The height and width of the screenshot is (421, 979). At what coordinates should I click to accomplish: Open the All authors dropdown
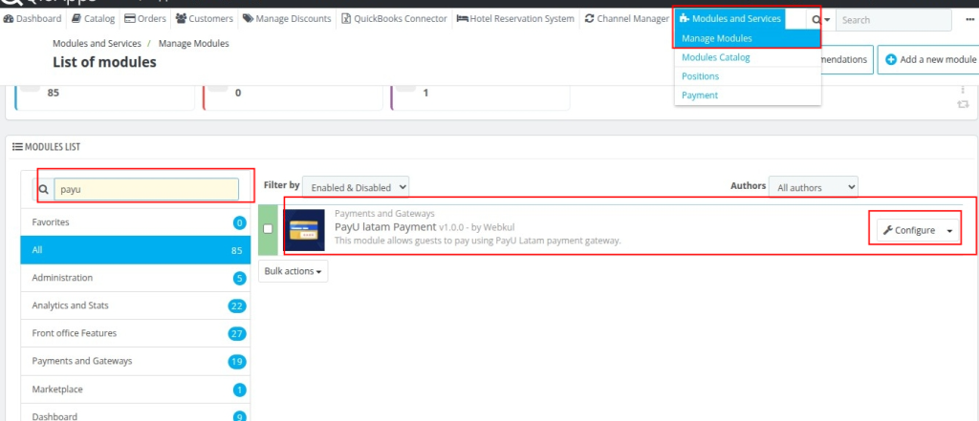click(x=814, y=187)
